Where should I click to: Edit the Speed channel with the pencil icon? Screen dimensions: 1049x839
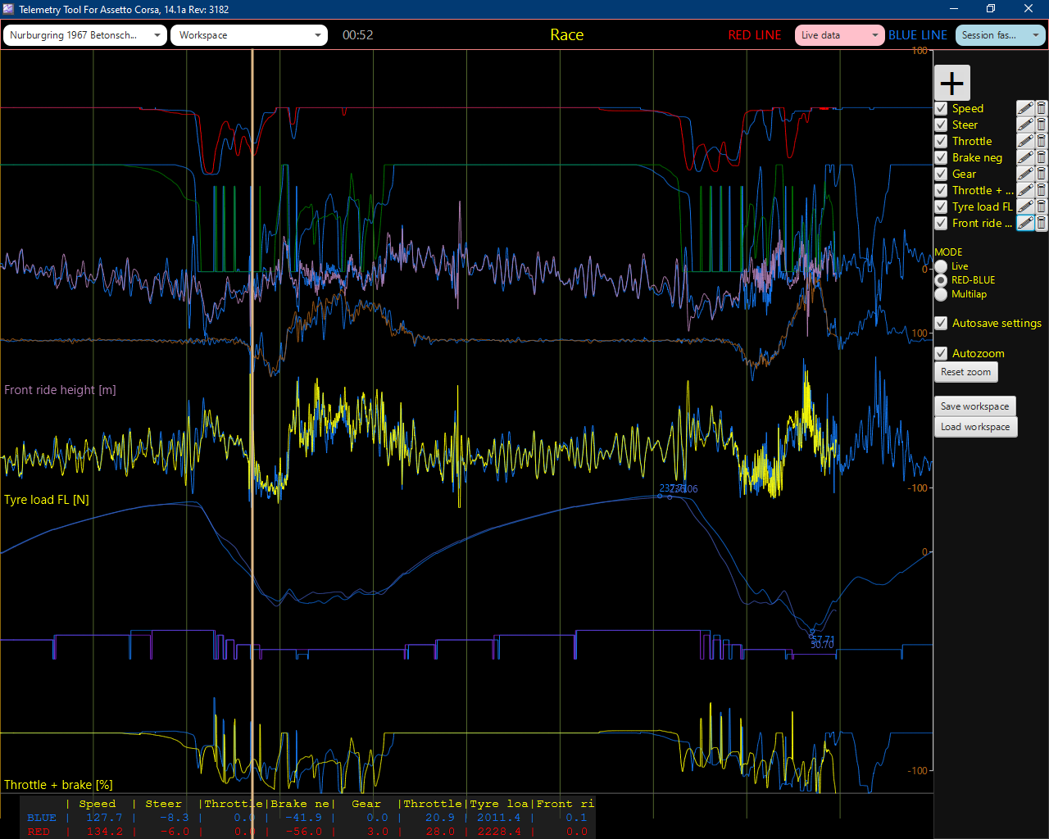coord(1025,108)
